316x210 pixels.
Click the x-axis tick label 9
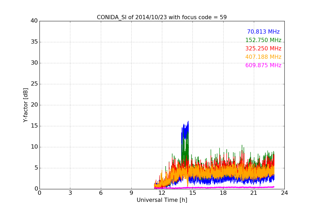pos(131,193)
